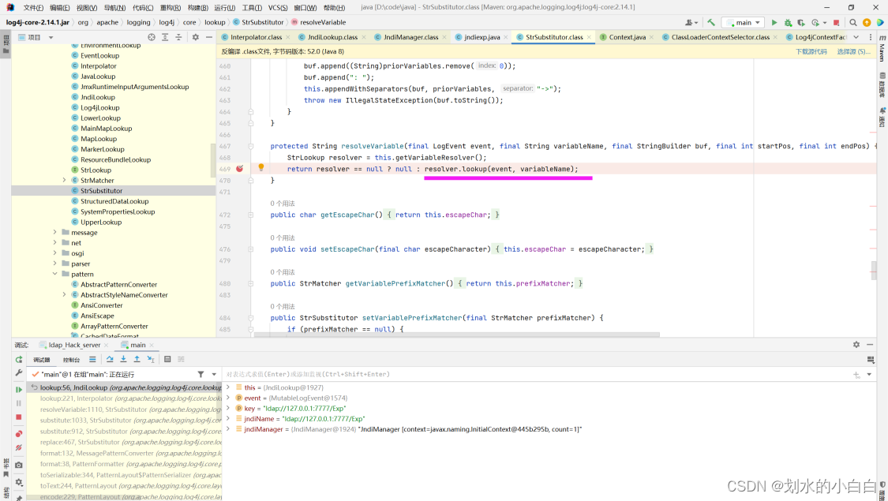Open the View Breakpoints icon
This screenshot has height=501, width=888.
(x=19, y=434)
